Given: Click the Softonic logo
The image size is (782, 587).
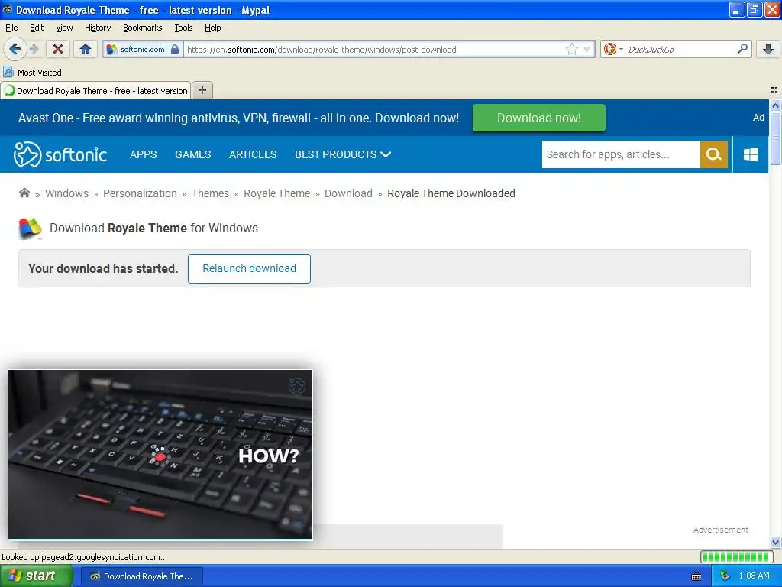Looking at the screenshot, I should (60, 154).
